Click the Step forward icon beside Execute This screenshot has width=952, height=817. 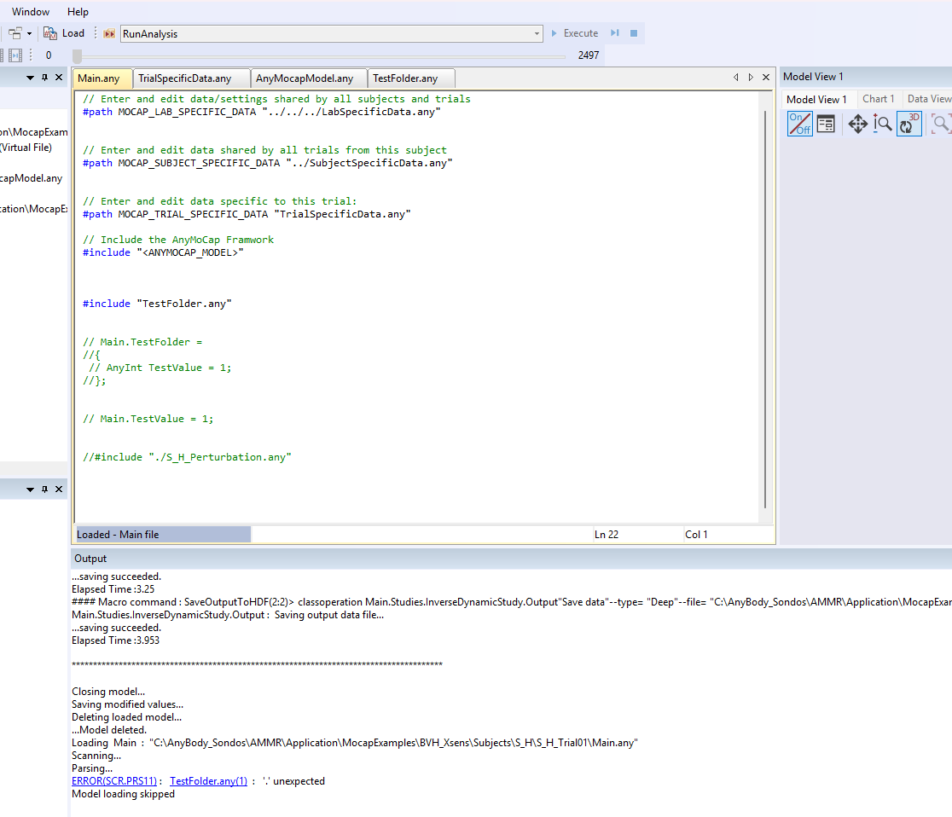click(614, 33)
